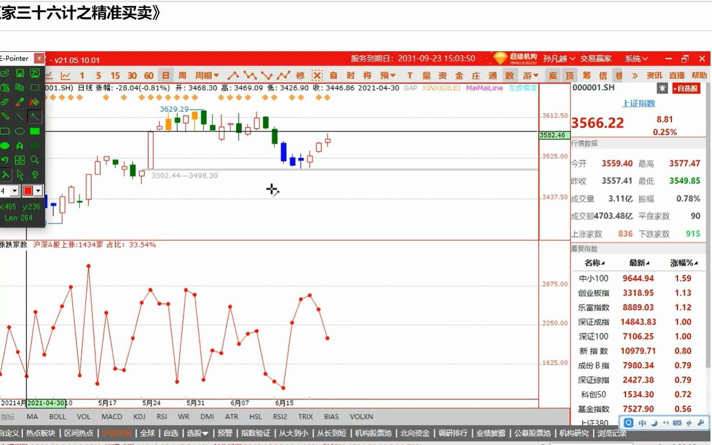
Task: Switch to the 60 minute period
Action: 149,76
